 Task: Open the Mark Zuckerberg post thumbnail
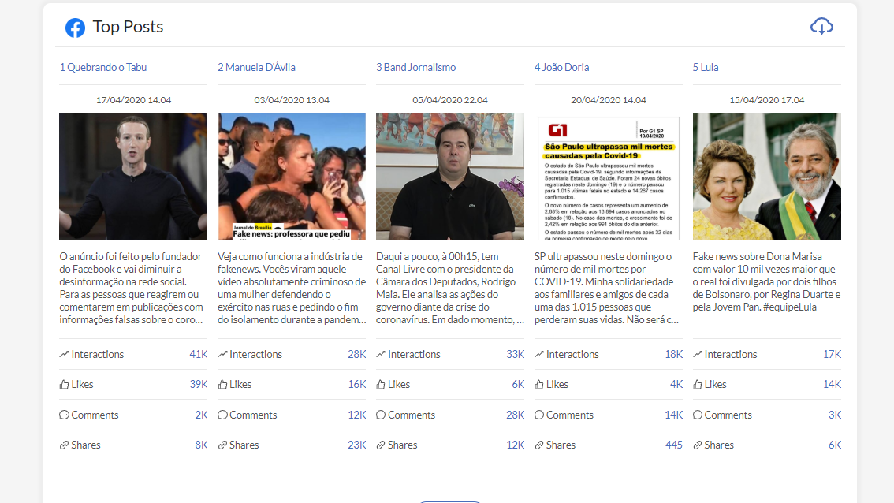133,176
